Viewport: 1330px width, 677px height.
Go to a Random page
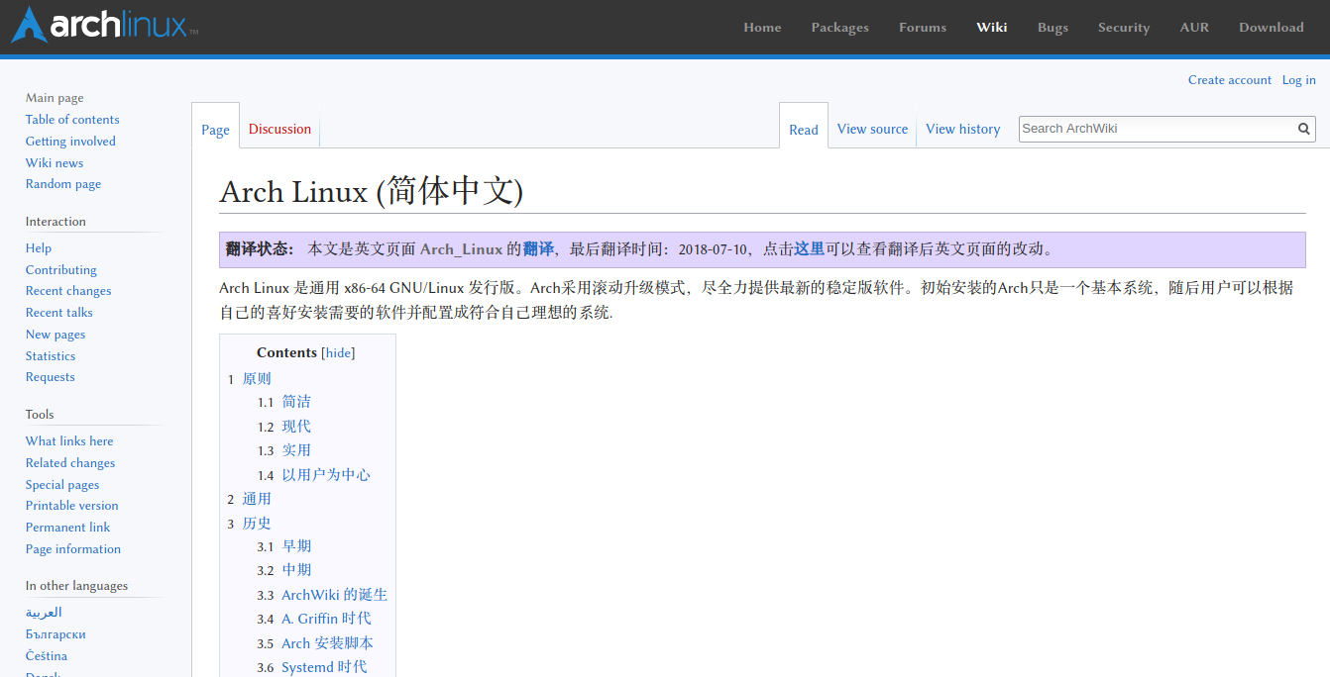point(63,184)
